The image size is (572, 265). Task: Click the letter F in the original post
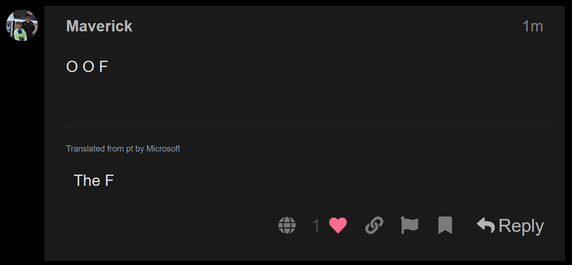click(x=104, y=67)
